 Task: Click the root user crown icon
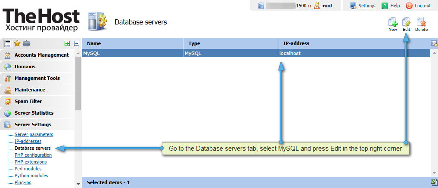coord(317,6)
